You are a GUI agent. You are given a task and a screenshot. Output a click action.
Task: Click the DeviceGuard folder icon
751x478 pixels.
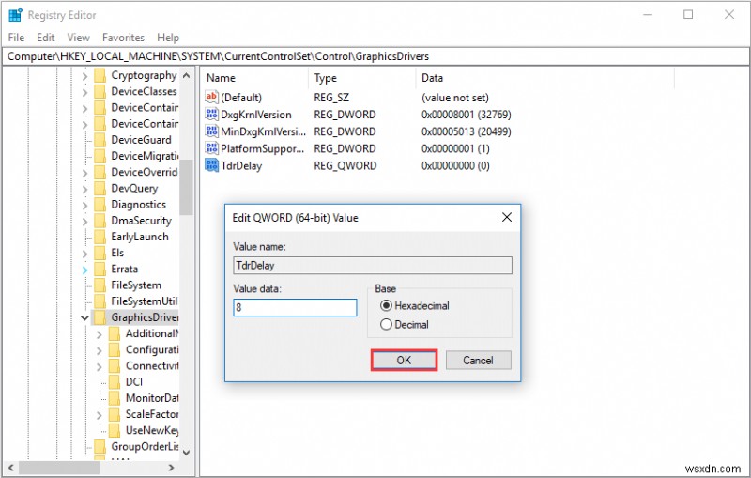[100, 140]
